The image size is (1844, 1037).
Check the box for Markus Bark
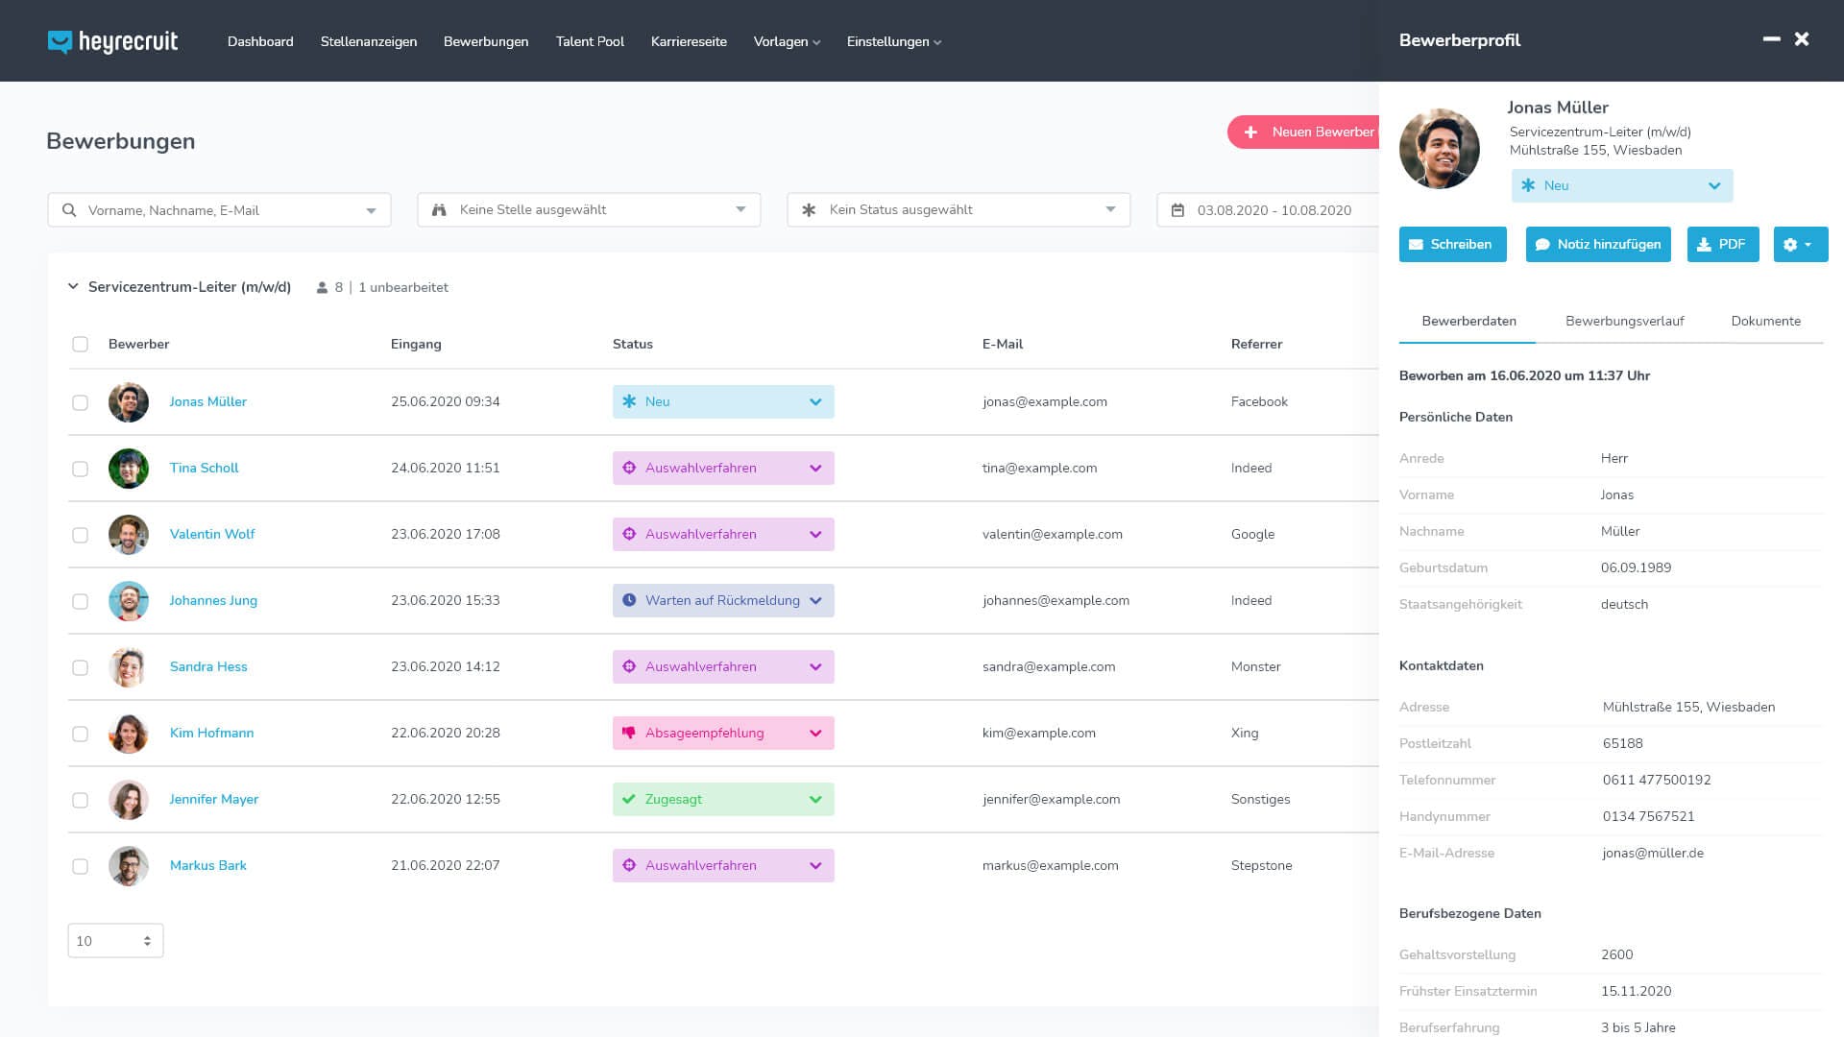coord(80,866)
